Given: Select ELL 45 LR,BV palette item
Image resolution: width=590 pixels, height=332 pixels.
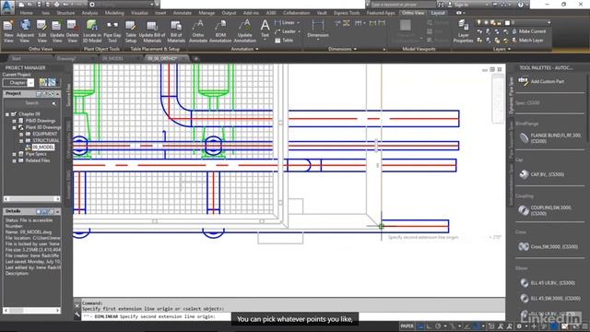Looking at the screenshot, I should [x=547, y=283].
